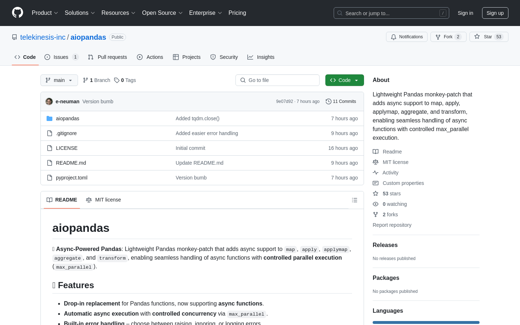The width and height of the screenshot is (520, 325).
Task: Expand the main branch dropdown
Action: point(59,80)
